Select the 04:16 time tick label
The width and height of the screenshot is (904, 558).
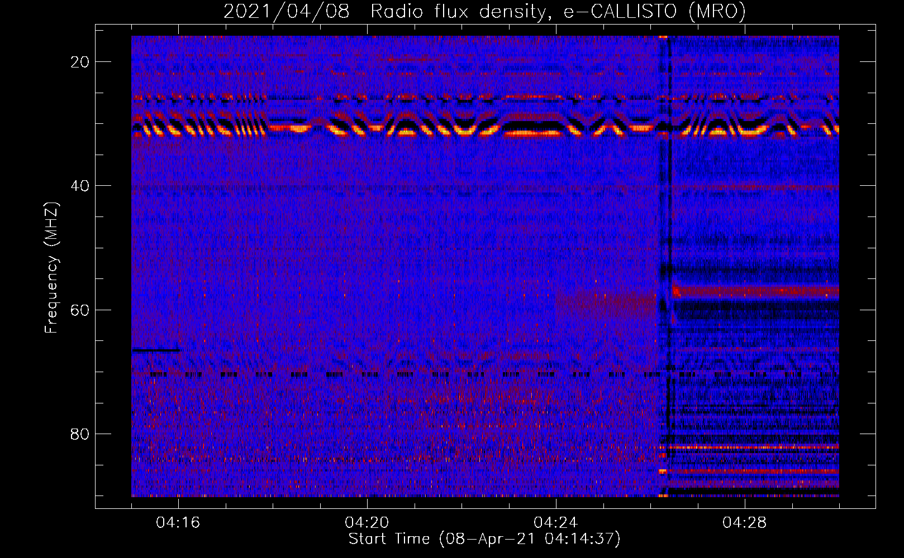(178, 523)
